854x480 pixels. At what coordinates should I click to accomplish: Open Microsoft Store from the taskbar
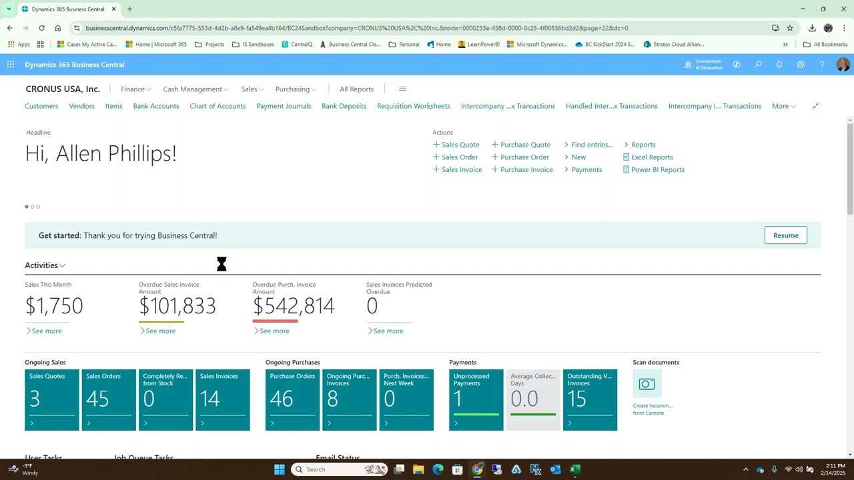458,469
